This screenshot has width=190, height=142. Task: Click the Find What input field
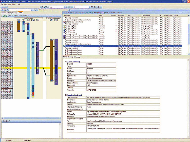point(20,10)
